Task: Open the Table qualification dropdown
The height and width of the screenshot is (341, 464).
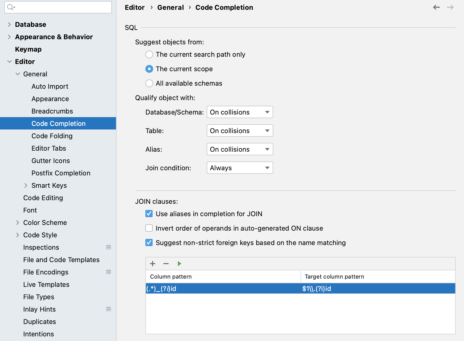Action: tap(240, 131)
